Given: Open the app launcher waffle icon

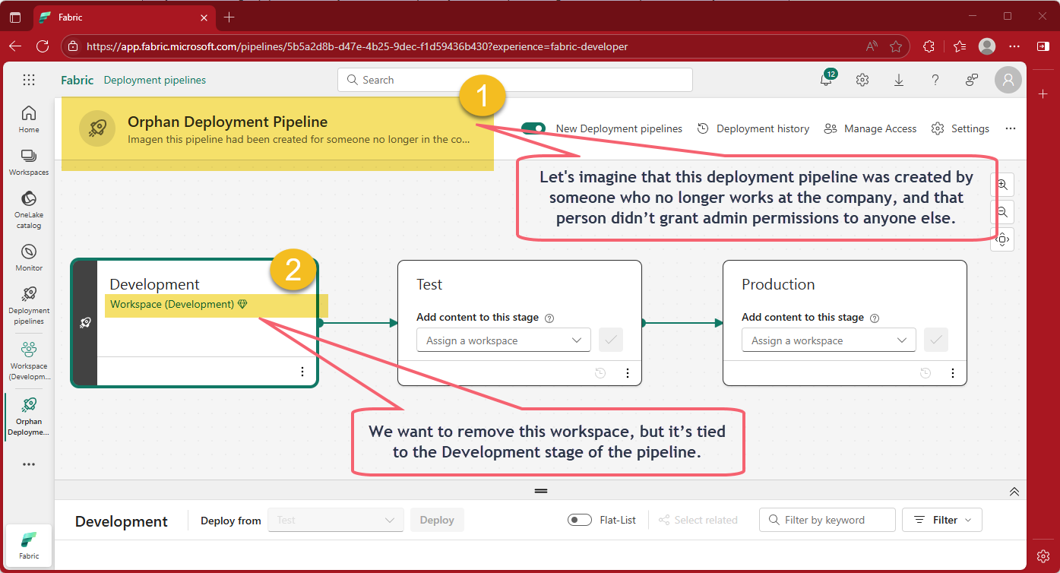Looking at the screenshot, I should coord(29,80).
